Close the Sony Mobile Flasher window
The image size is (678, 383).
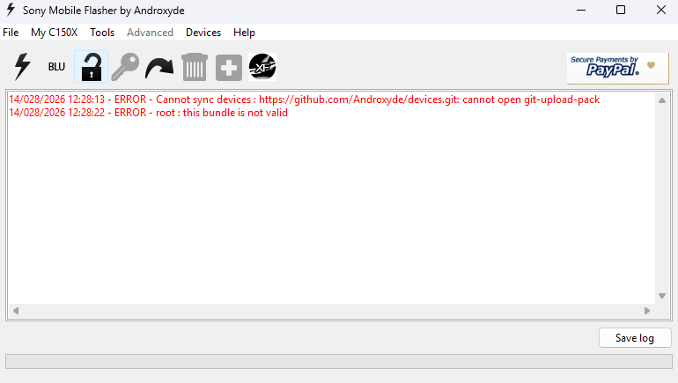(660, 10)
